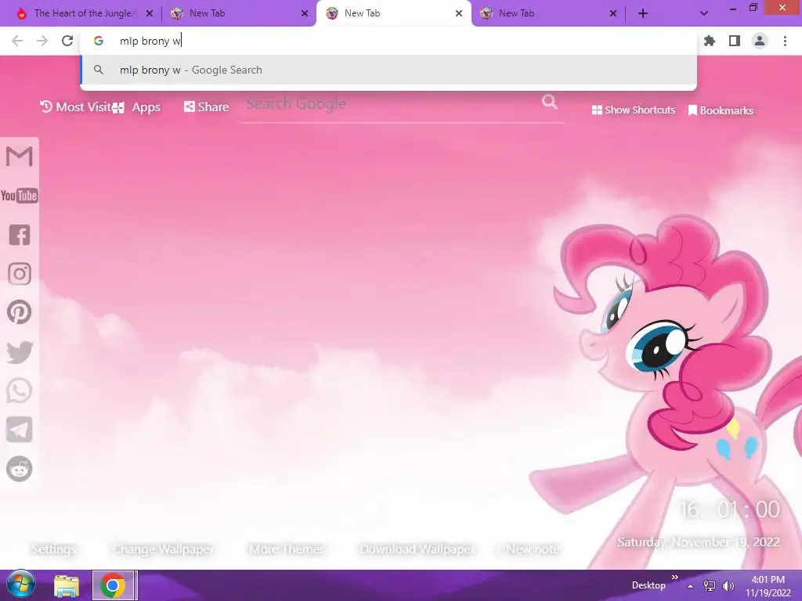Open the Bookmarks panel
Viewport: 802px width, 601px height.
721,110
